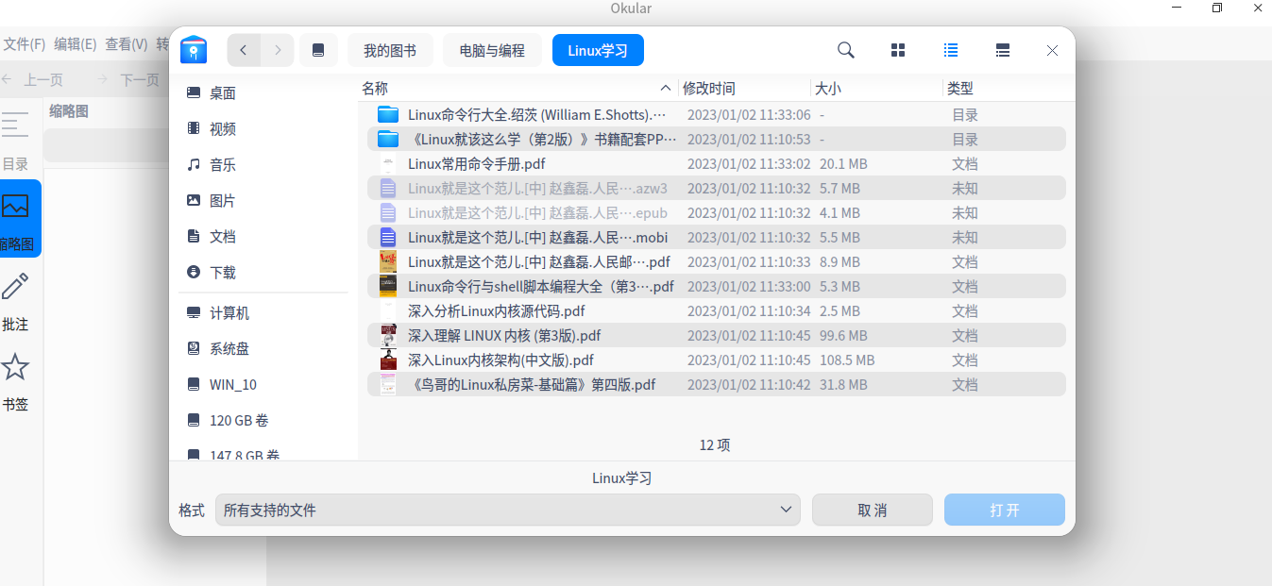
Task: Open the search magnifier in the dialog
Action: point(846,50)
